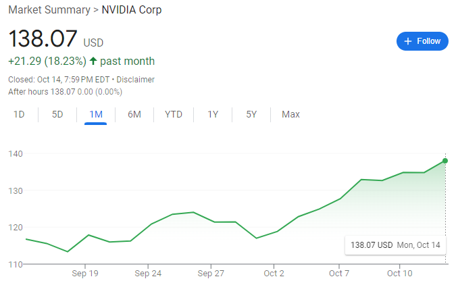Click the 140 price axis label
Screen dimensions: 458x281
(x=16, y=154)
